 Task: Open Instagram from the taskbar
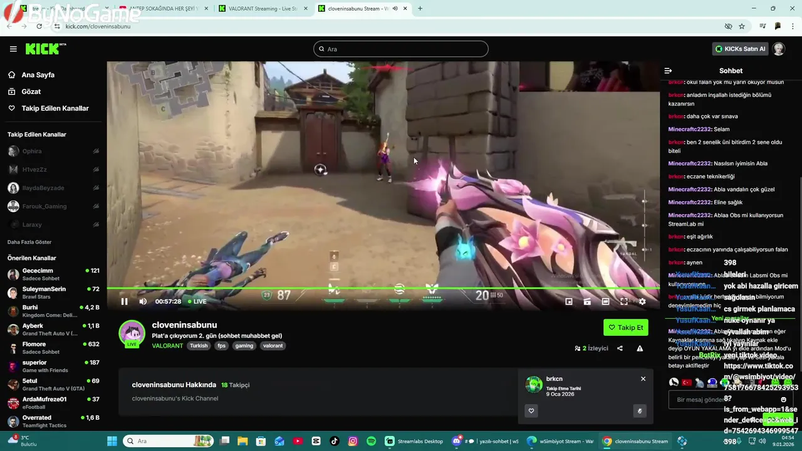coord(353,441)
